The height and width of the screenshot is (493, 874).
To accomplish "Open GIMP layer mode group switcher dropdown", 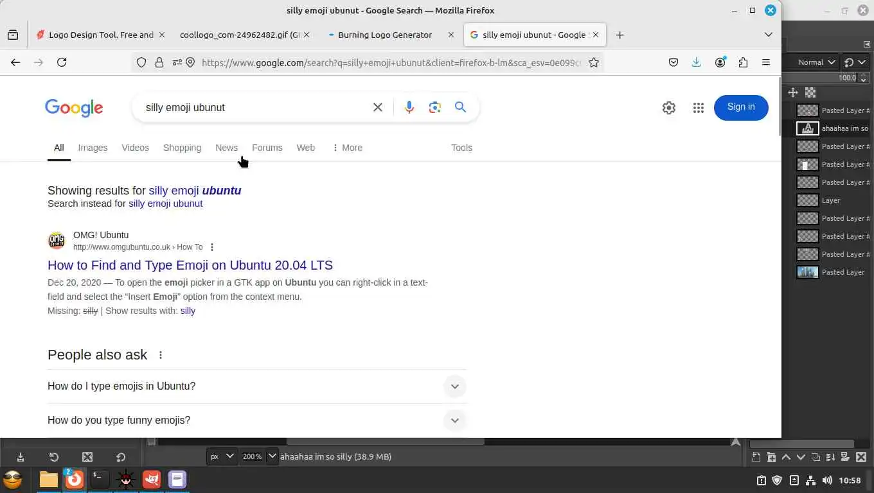I will tap(854, 62).
